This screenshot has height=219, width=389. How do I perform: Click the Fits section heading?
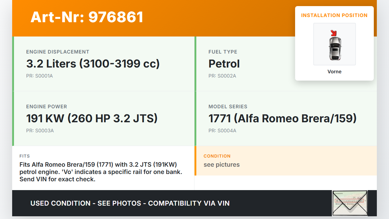(x=25, y=156)
